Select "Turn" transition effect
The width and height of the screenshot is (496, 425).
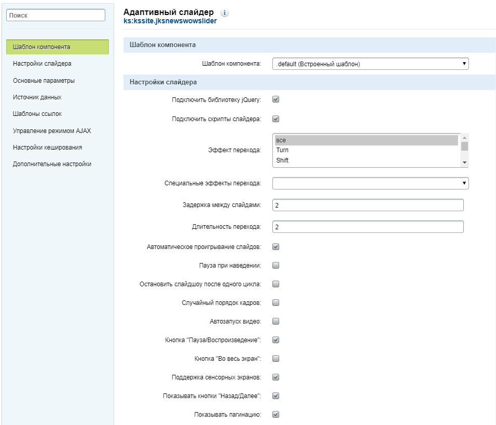point(366,150)
